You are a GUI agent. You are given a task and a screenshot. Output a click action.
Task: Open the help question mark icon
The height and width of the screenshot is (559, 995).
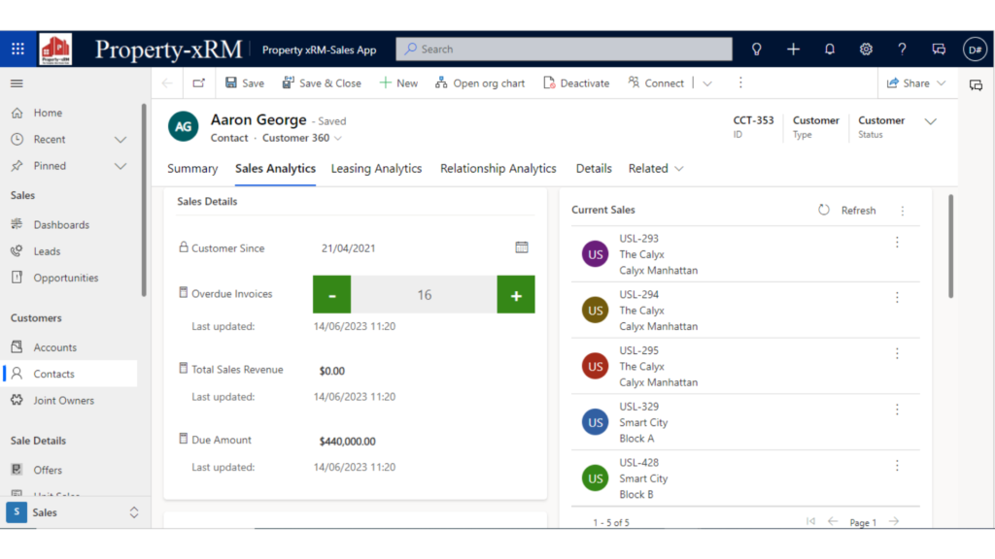pyautogui.click(x=902, y=49)
